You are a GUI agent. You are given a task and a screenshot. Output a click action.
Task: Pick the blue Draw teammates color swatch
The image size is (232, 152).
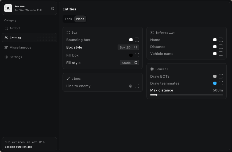(x=215, y=83)
